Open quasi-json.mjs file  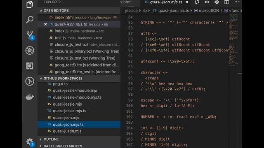79,118
